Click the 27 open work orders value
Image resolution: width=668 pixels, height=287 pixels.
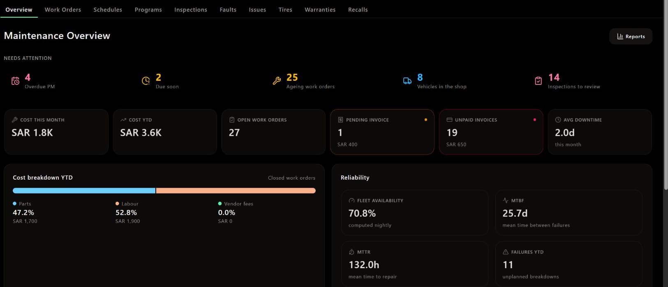tap(234, 132)
